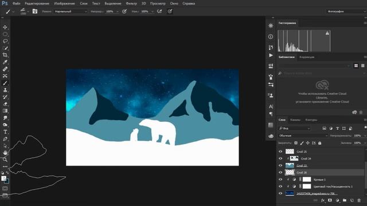Create new adjustment layer
The height and width of the screenshot is (206, 367).
(x=337, y=200)
